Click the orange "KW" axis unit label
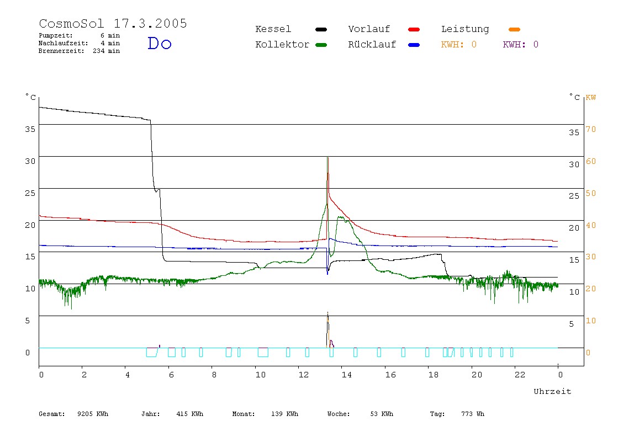 pyautogui.click(x=591, y=97)
